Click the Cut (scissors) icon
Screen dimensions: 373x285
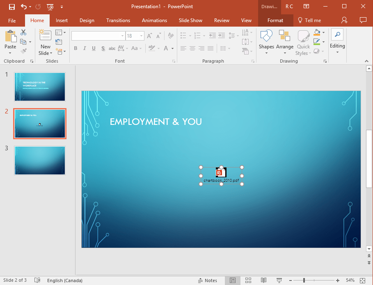23,32
